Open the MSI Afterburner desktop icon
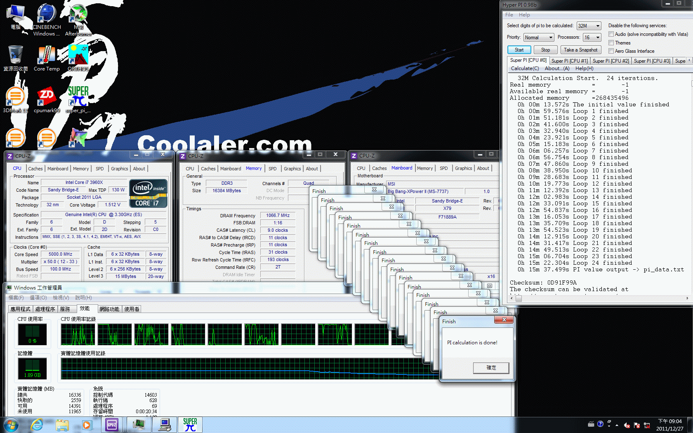 (x=78, y=19)
